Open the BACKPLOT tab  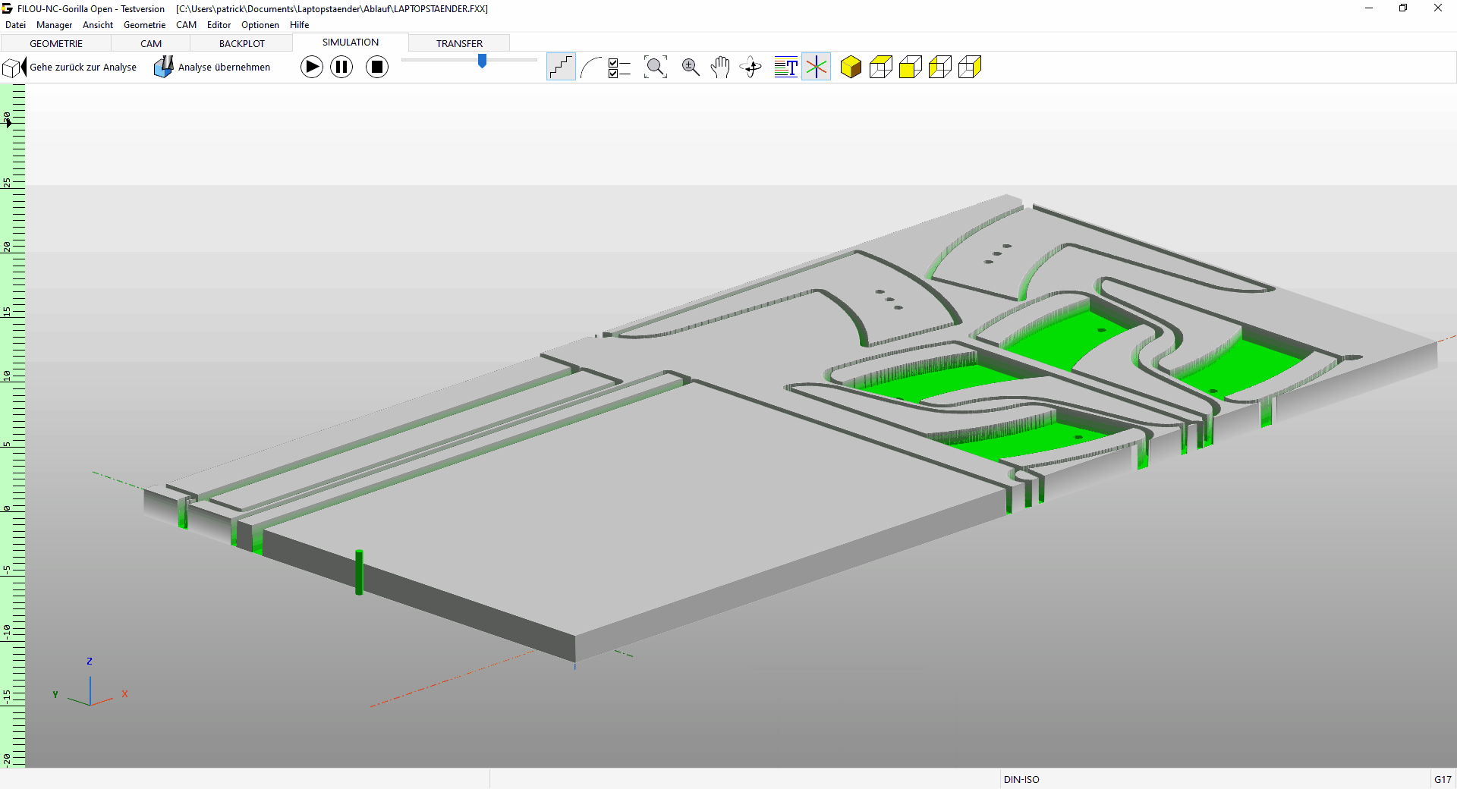(x=242, y=43)
